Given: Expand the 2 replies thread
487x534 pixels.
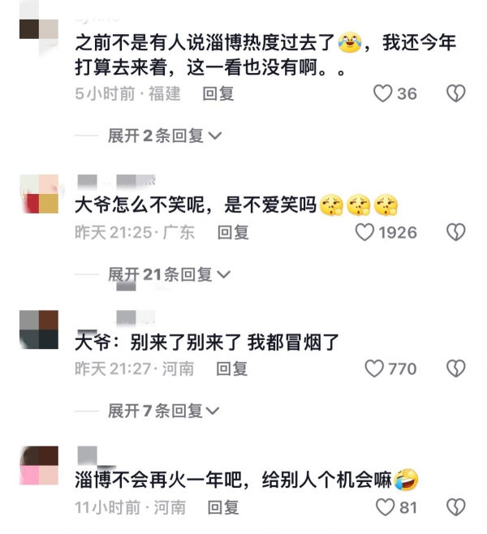Looking at the screenshot, I should coord(165,136).
